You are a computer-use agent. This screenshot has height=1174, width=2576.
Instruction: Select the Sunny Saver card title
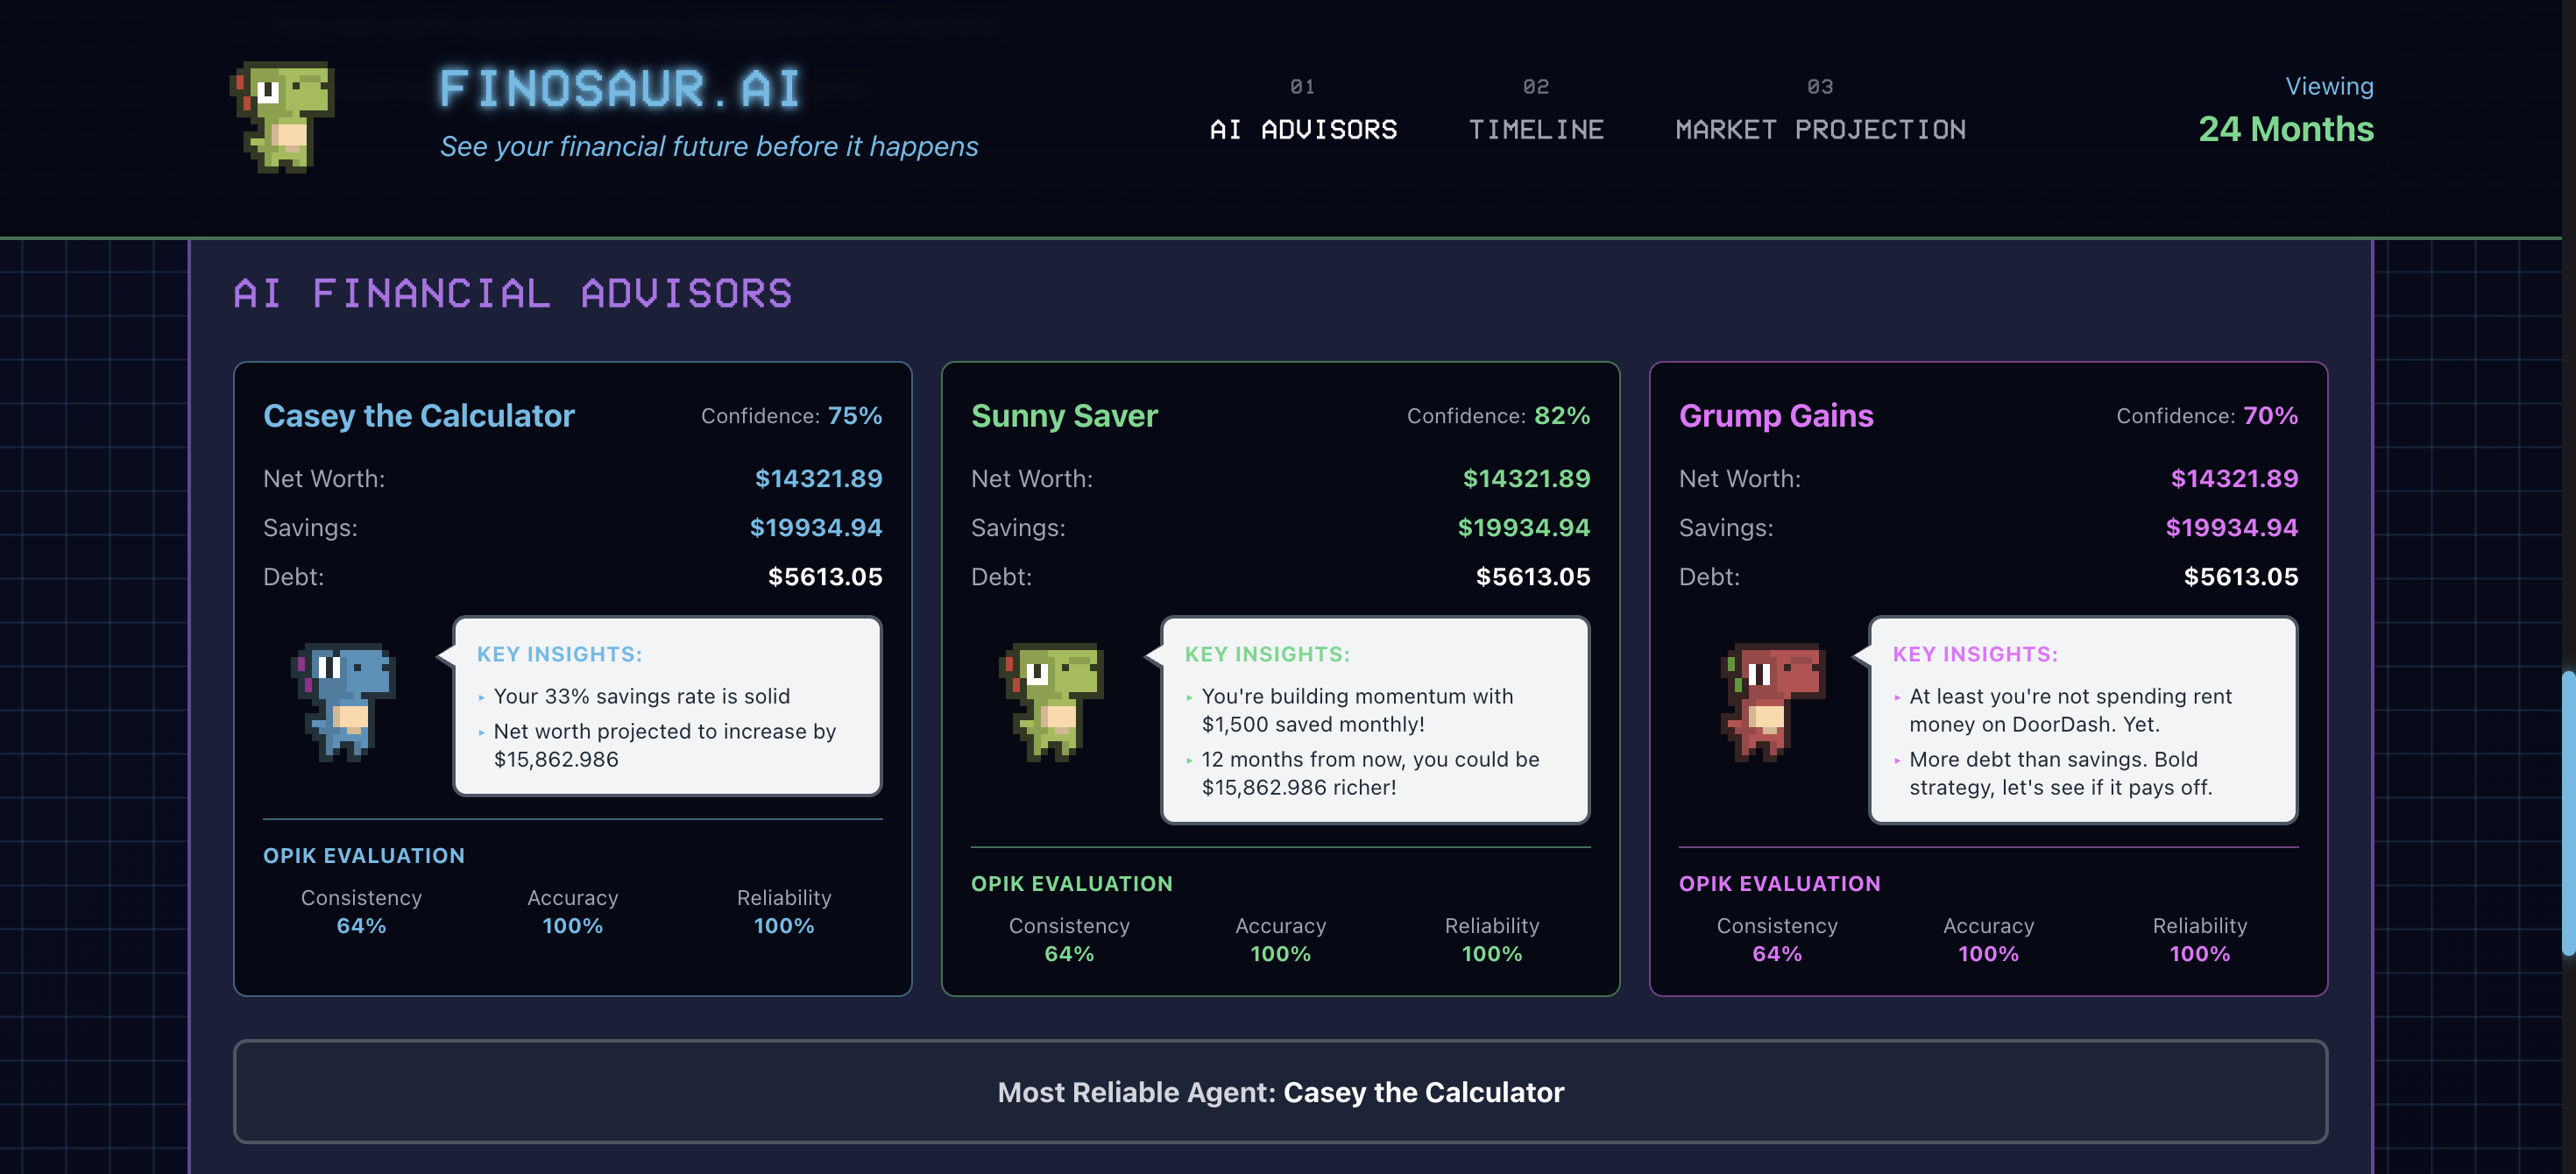click(1064, 416)
